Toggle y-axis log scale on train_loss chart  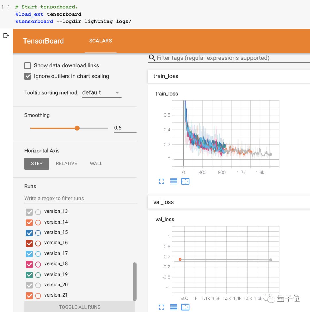(174, 181)
